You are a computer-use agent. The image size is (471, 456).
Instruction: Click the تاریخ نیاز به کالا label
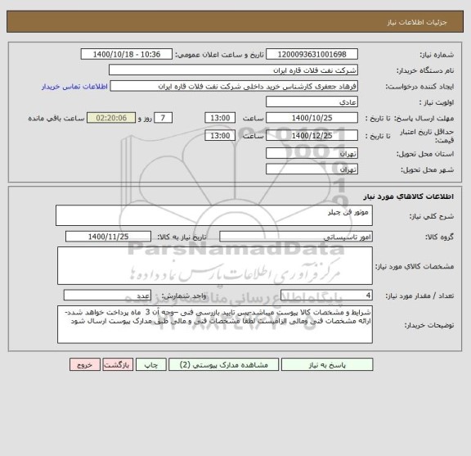[x=182, y=237]
